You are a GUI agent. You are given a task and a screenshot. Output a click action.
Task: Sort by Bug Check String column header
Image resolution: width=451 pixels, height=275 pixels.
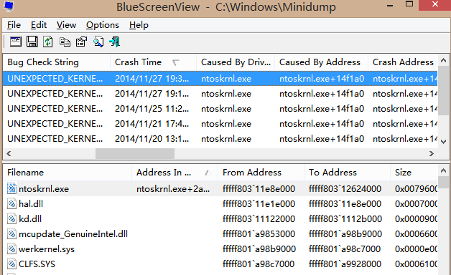click(x=57, y=62)
